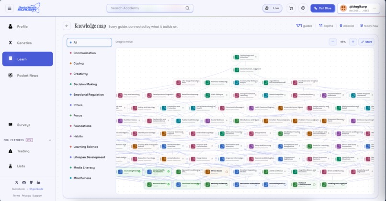Screen dimensions: 386x201
Task: Open the Life-Stage Transition Plan node
Action: coord(187,83)
